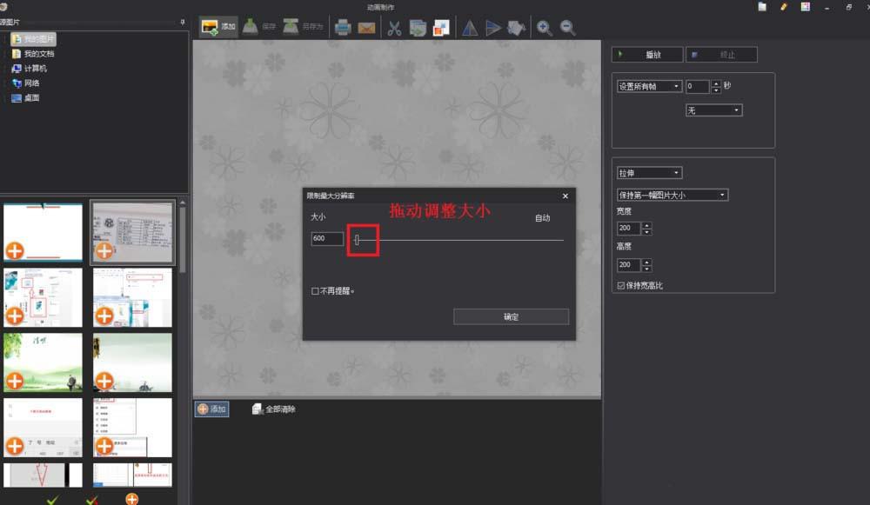Select 计算机 in the source panel
Screen dimensions: 870x505
35,69
